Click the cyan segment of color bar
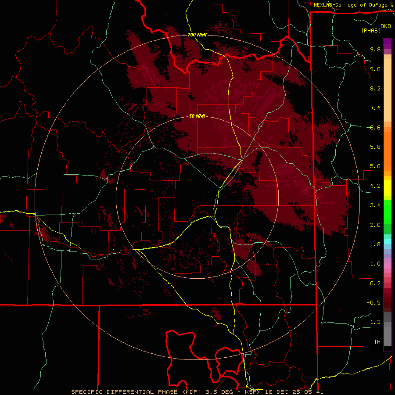 388,241
